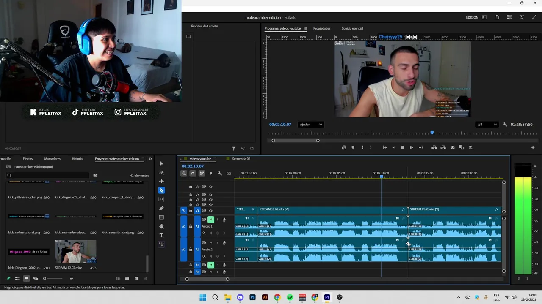Toggle the Snap in Timeline magnet
Image resolution: width=542 pixels, height=304 pixels.
click(x=193, y=173)
